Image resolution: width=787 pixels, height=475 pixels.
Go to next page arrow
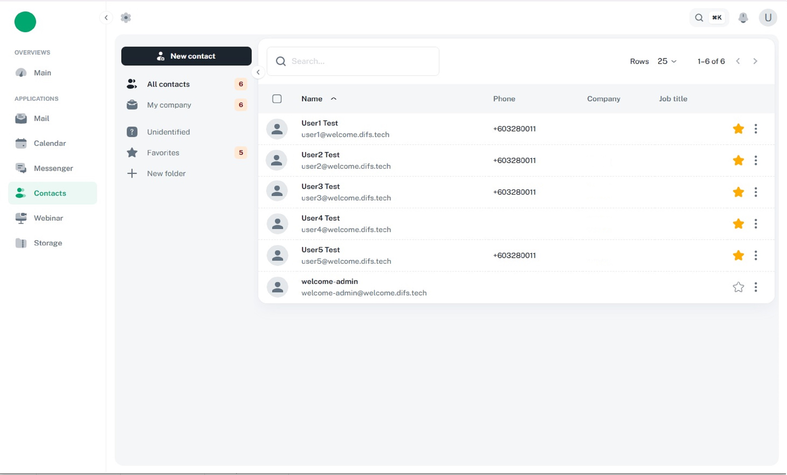pos(755,61)
